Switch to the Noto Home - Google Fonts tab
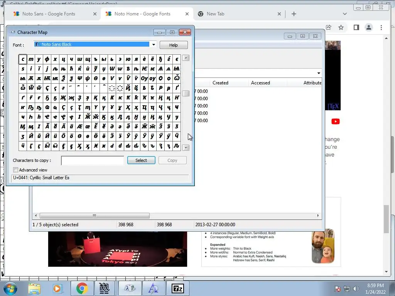 click(147, 14)
